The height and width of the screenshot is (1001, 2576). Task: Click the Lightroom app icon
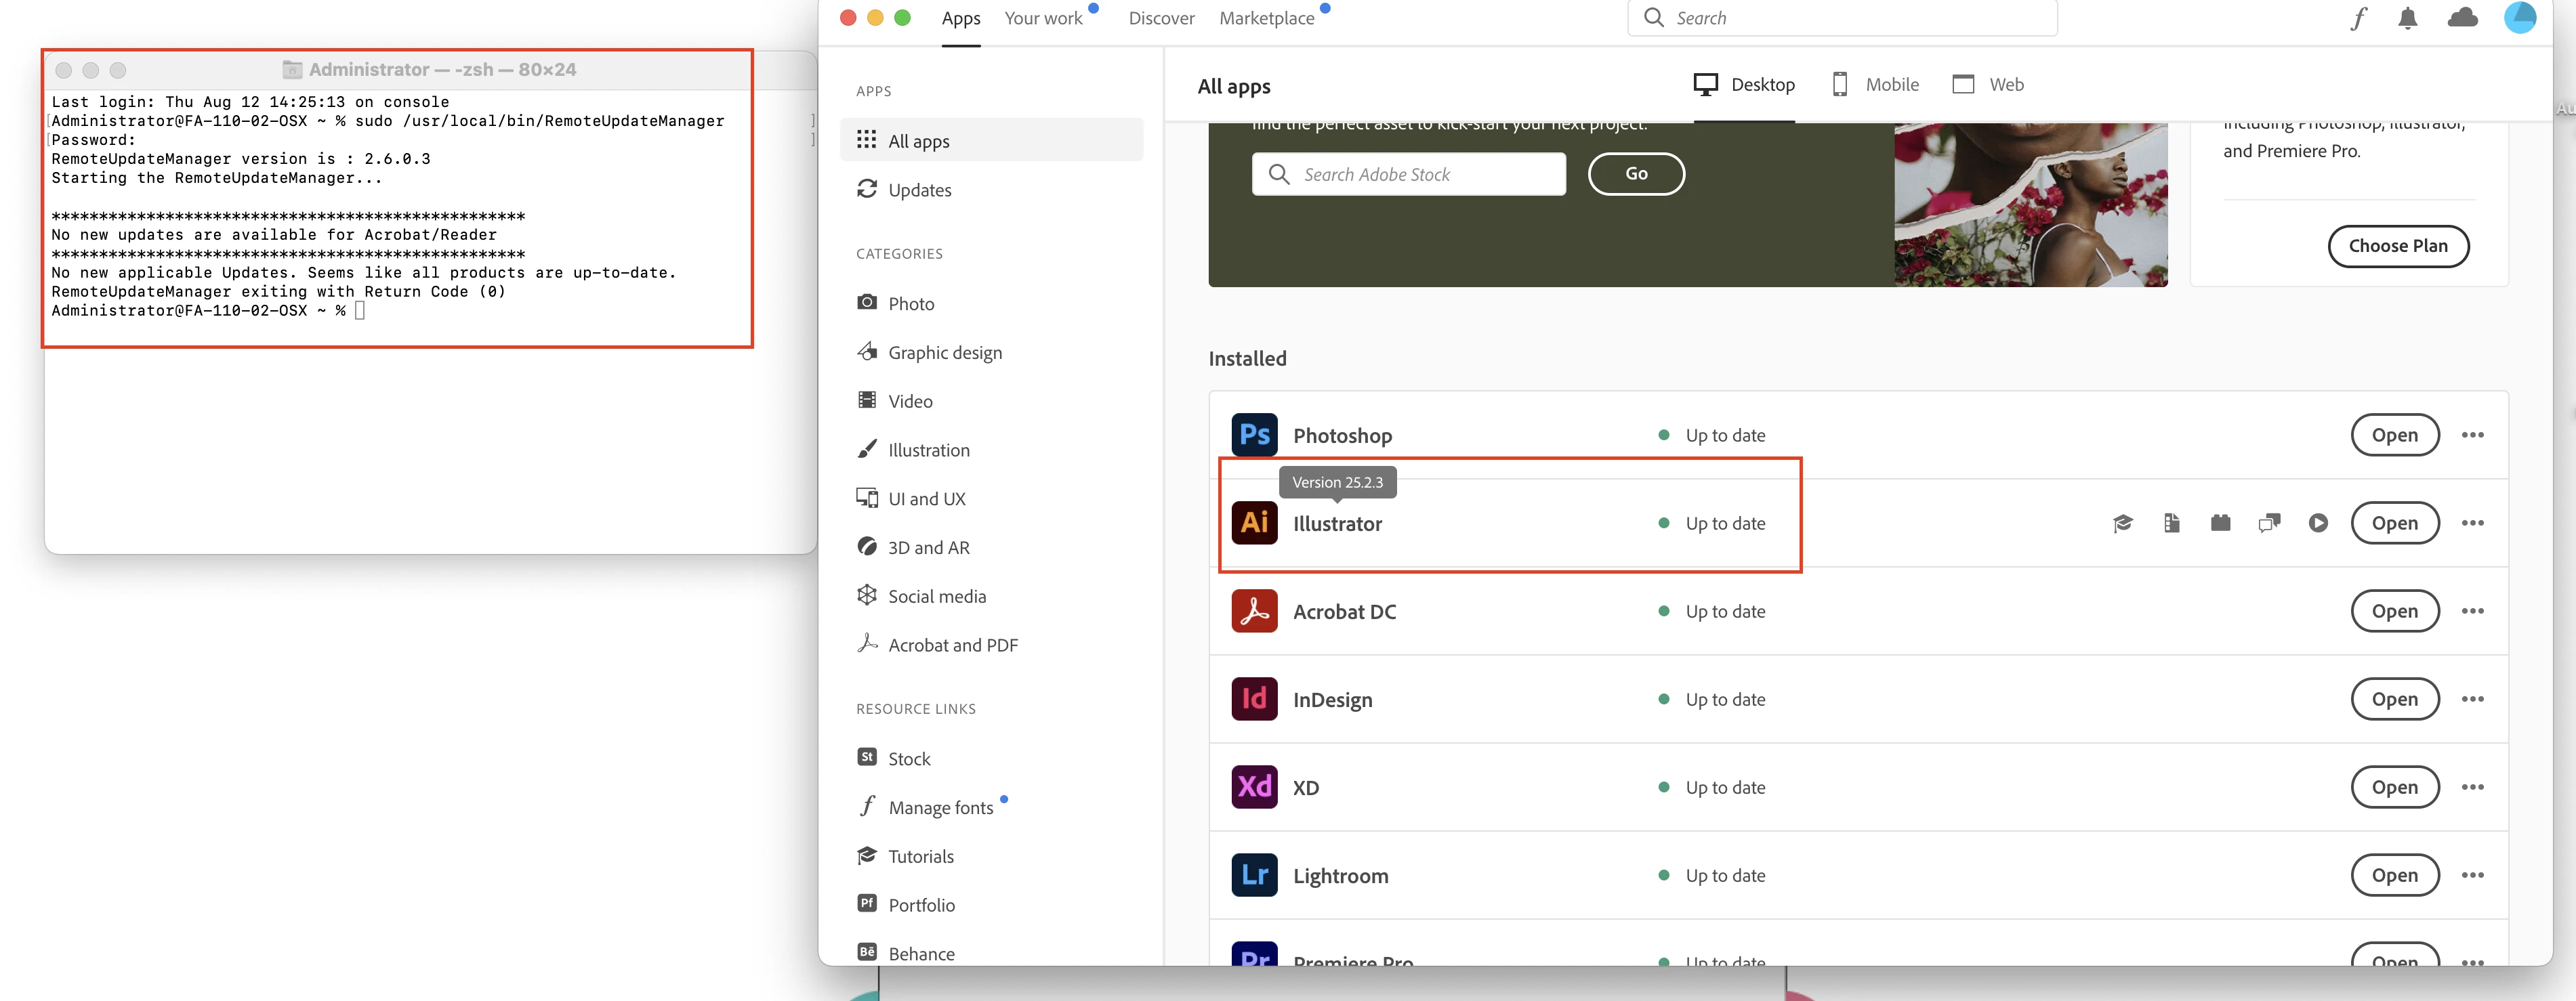pyautogui.click(x=1254, y=875)
